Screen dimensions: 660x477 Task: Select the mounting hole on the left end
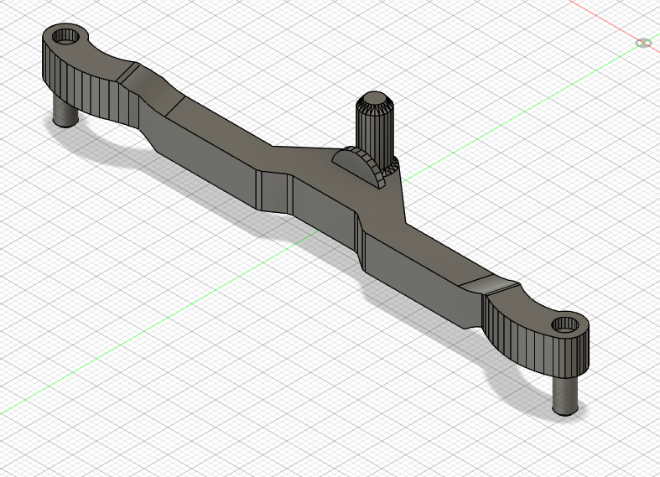(66, 37)
